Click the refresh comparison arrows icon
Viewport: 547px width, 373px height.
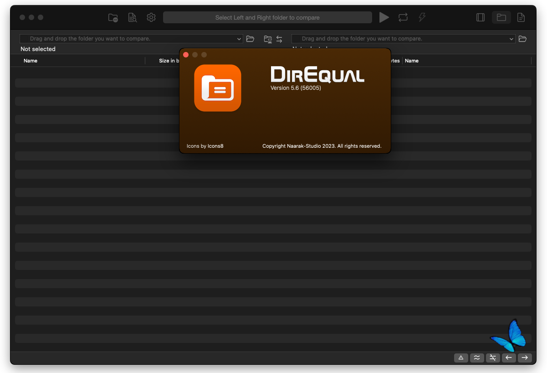click(403, 17)
